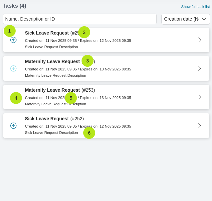Click Sick Leave Request #252 title
Image resolution: width=212 pixels, height=201 pixels.
[x=47, y=119]
